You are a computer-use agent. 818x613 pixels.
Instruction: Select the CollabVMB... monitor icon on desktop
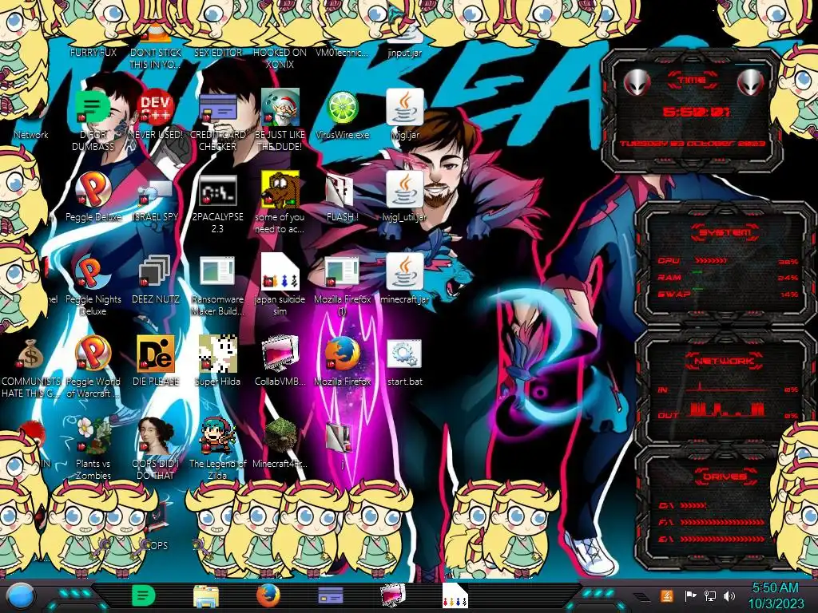[x=280, y=354]
